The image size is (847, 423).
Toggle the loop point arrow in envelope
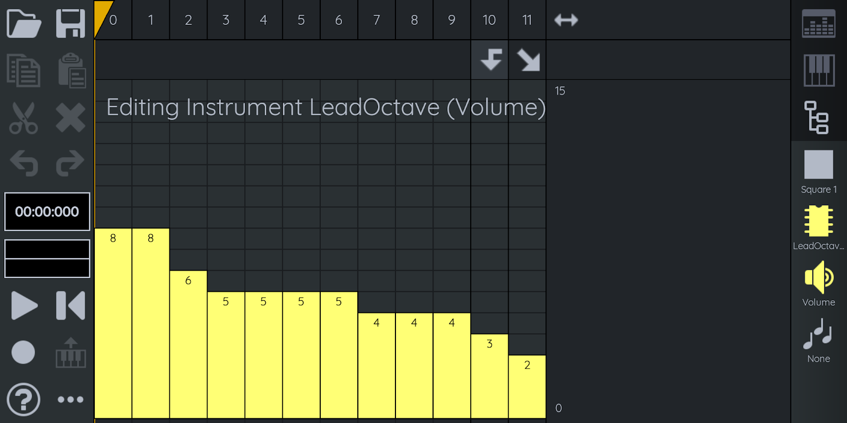click(x=490, y=60)
